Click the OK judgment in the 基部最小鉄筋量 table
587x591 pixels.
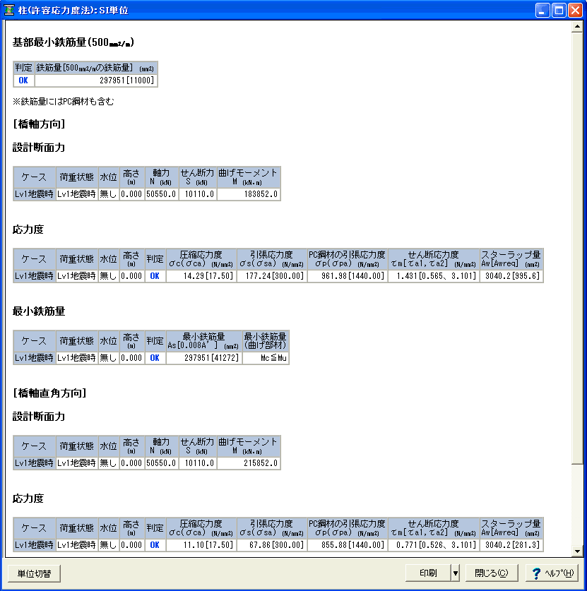24,80
